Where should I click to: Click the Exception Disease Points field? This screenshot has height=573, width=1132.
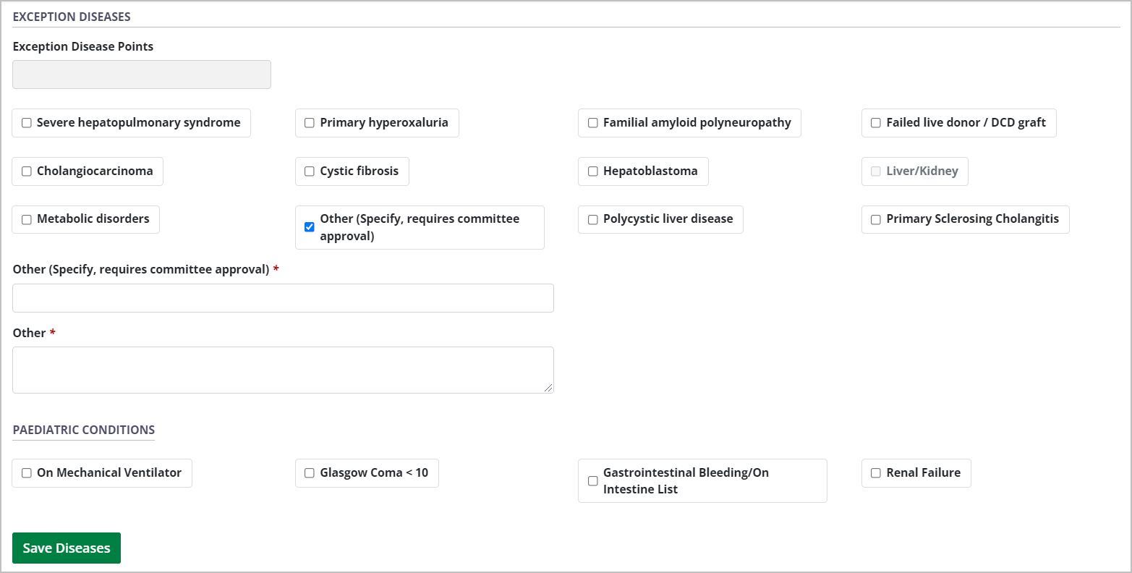point(141,74)
